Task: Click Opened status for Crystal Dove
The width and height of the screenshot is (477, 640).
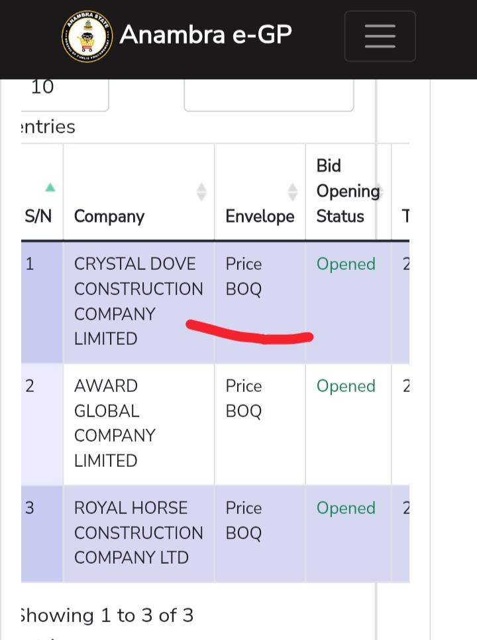Action: pos(346,264)
